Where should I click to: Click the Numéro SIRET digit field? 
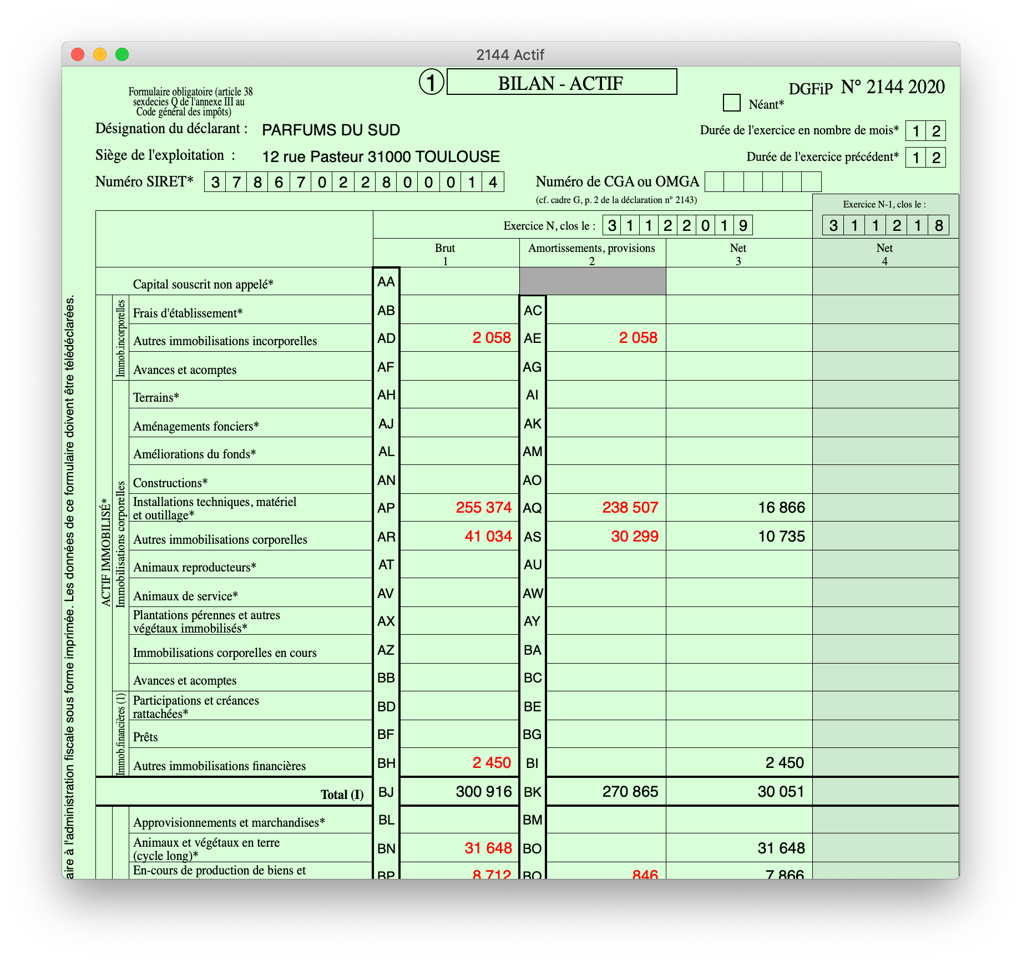[354, 182]
